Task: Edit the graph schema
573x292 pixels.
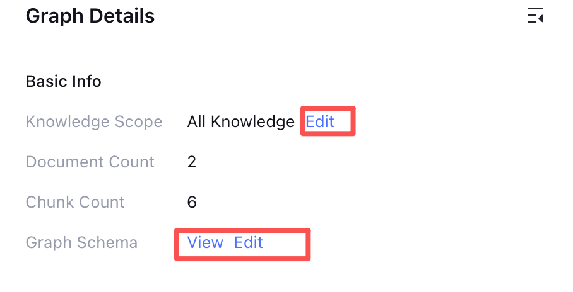Action: [x=248, y=242]
